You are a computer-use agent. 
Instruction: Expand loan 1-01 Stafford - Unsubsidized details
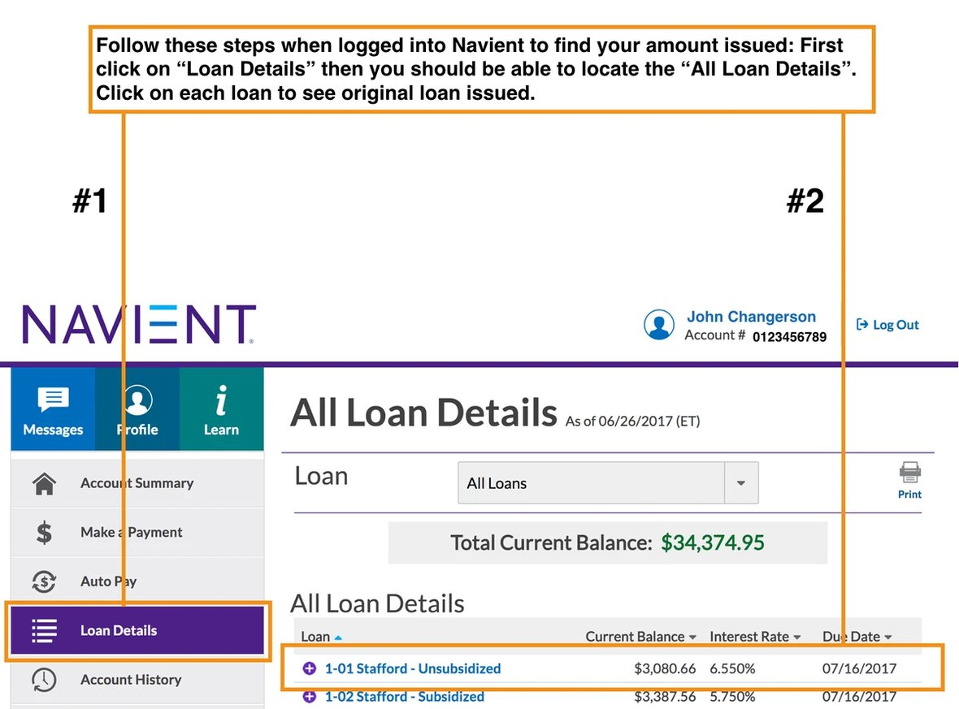(x=307, y=669)
